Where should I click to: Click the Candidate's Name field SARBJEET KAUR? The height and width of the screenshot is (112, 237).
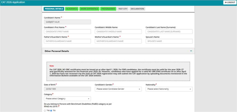coord(68,22)
